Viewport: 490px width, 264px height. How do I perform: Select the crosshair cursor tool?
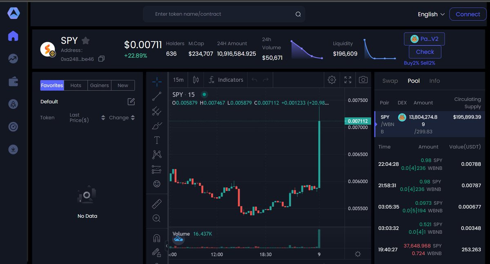pos(156,81)
